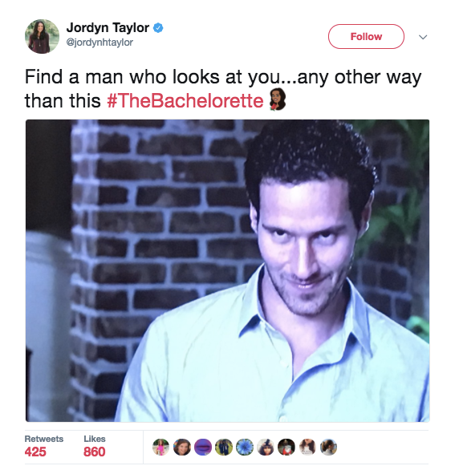Open the Jordyn Taylor display name

click(108, 28)
